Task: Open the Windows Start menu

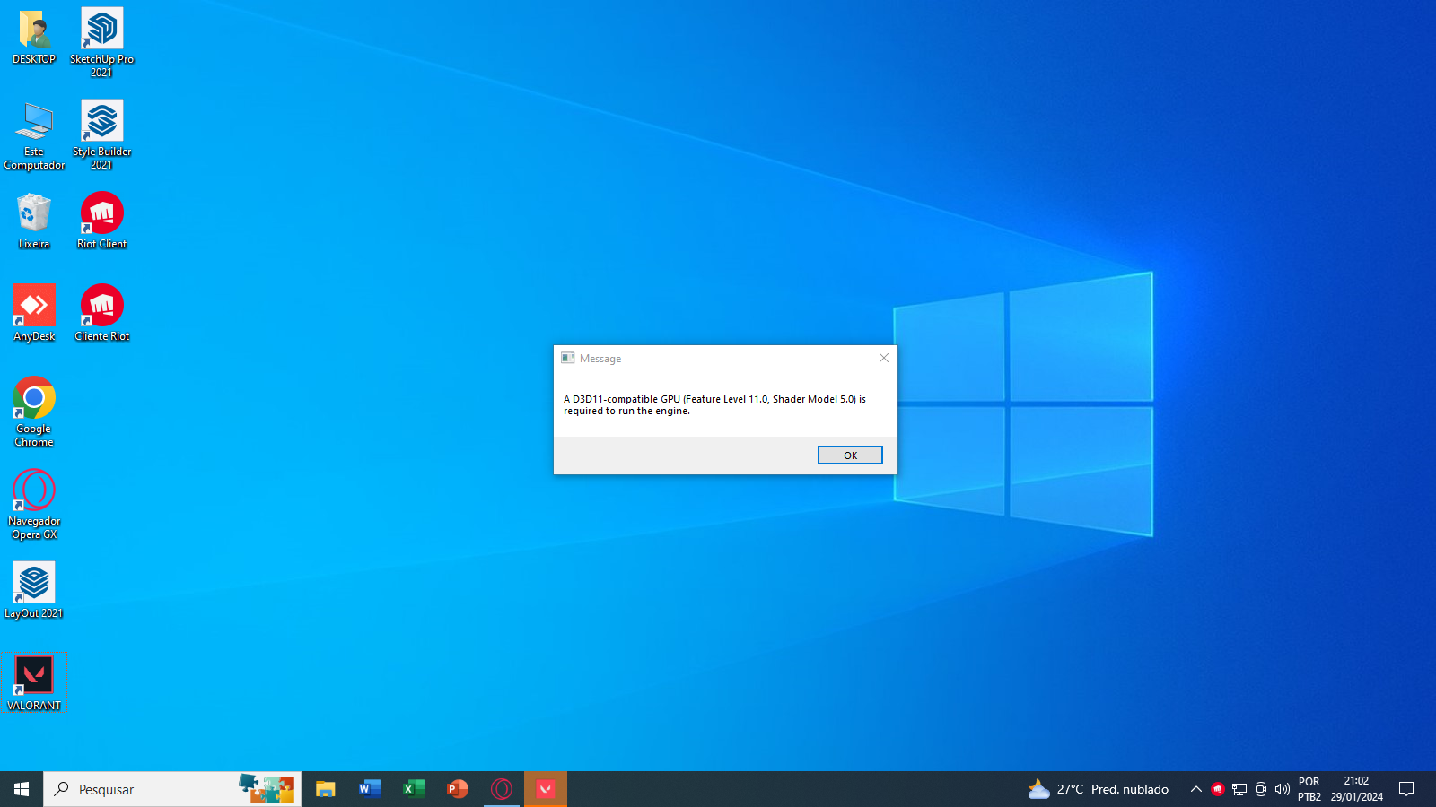Action: point(22,789)
